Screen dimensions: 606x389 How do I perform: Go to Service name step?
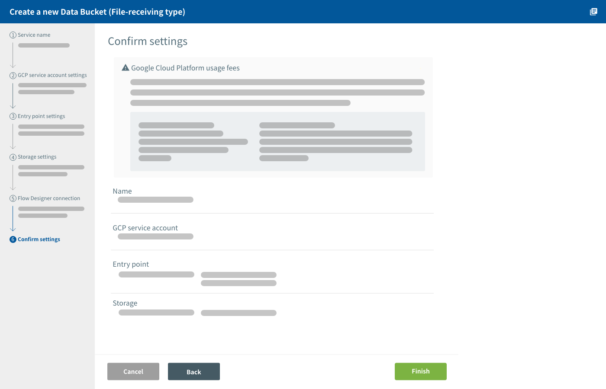coord(34,35)
